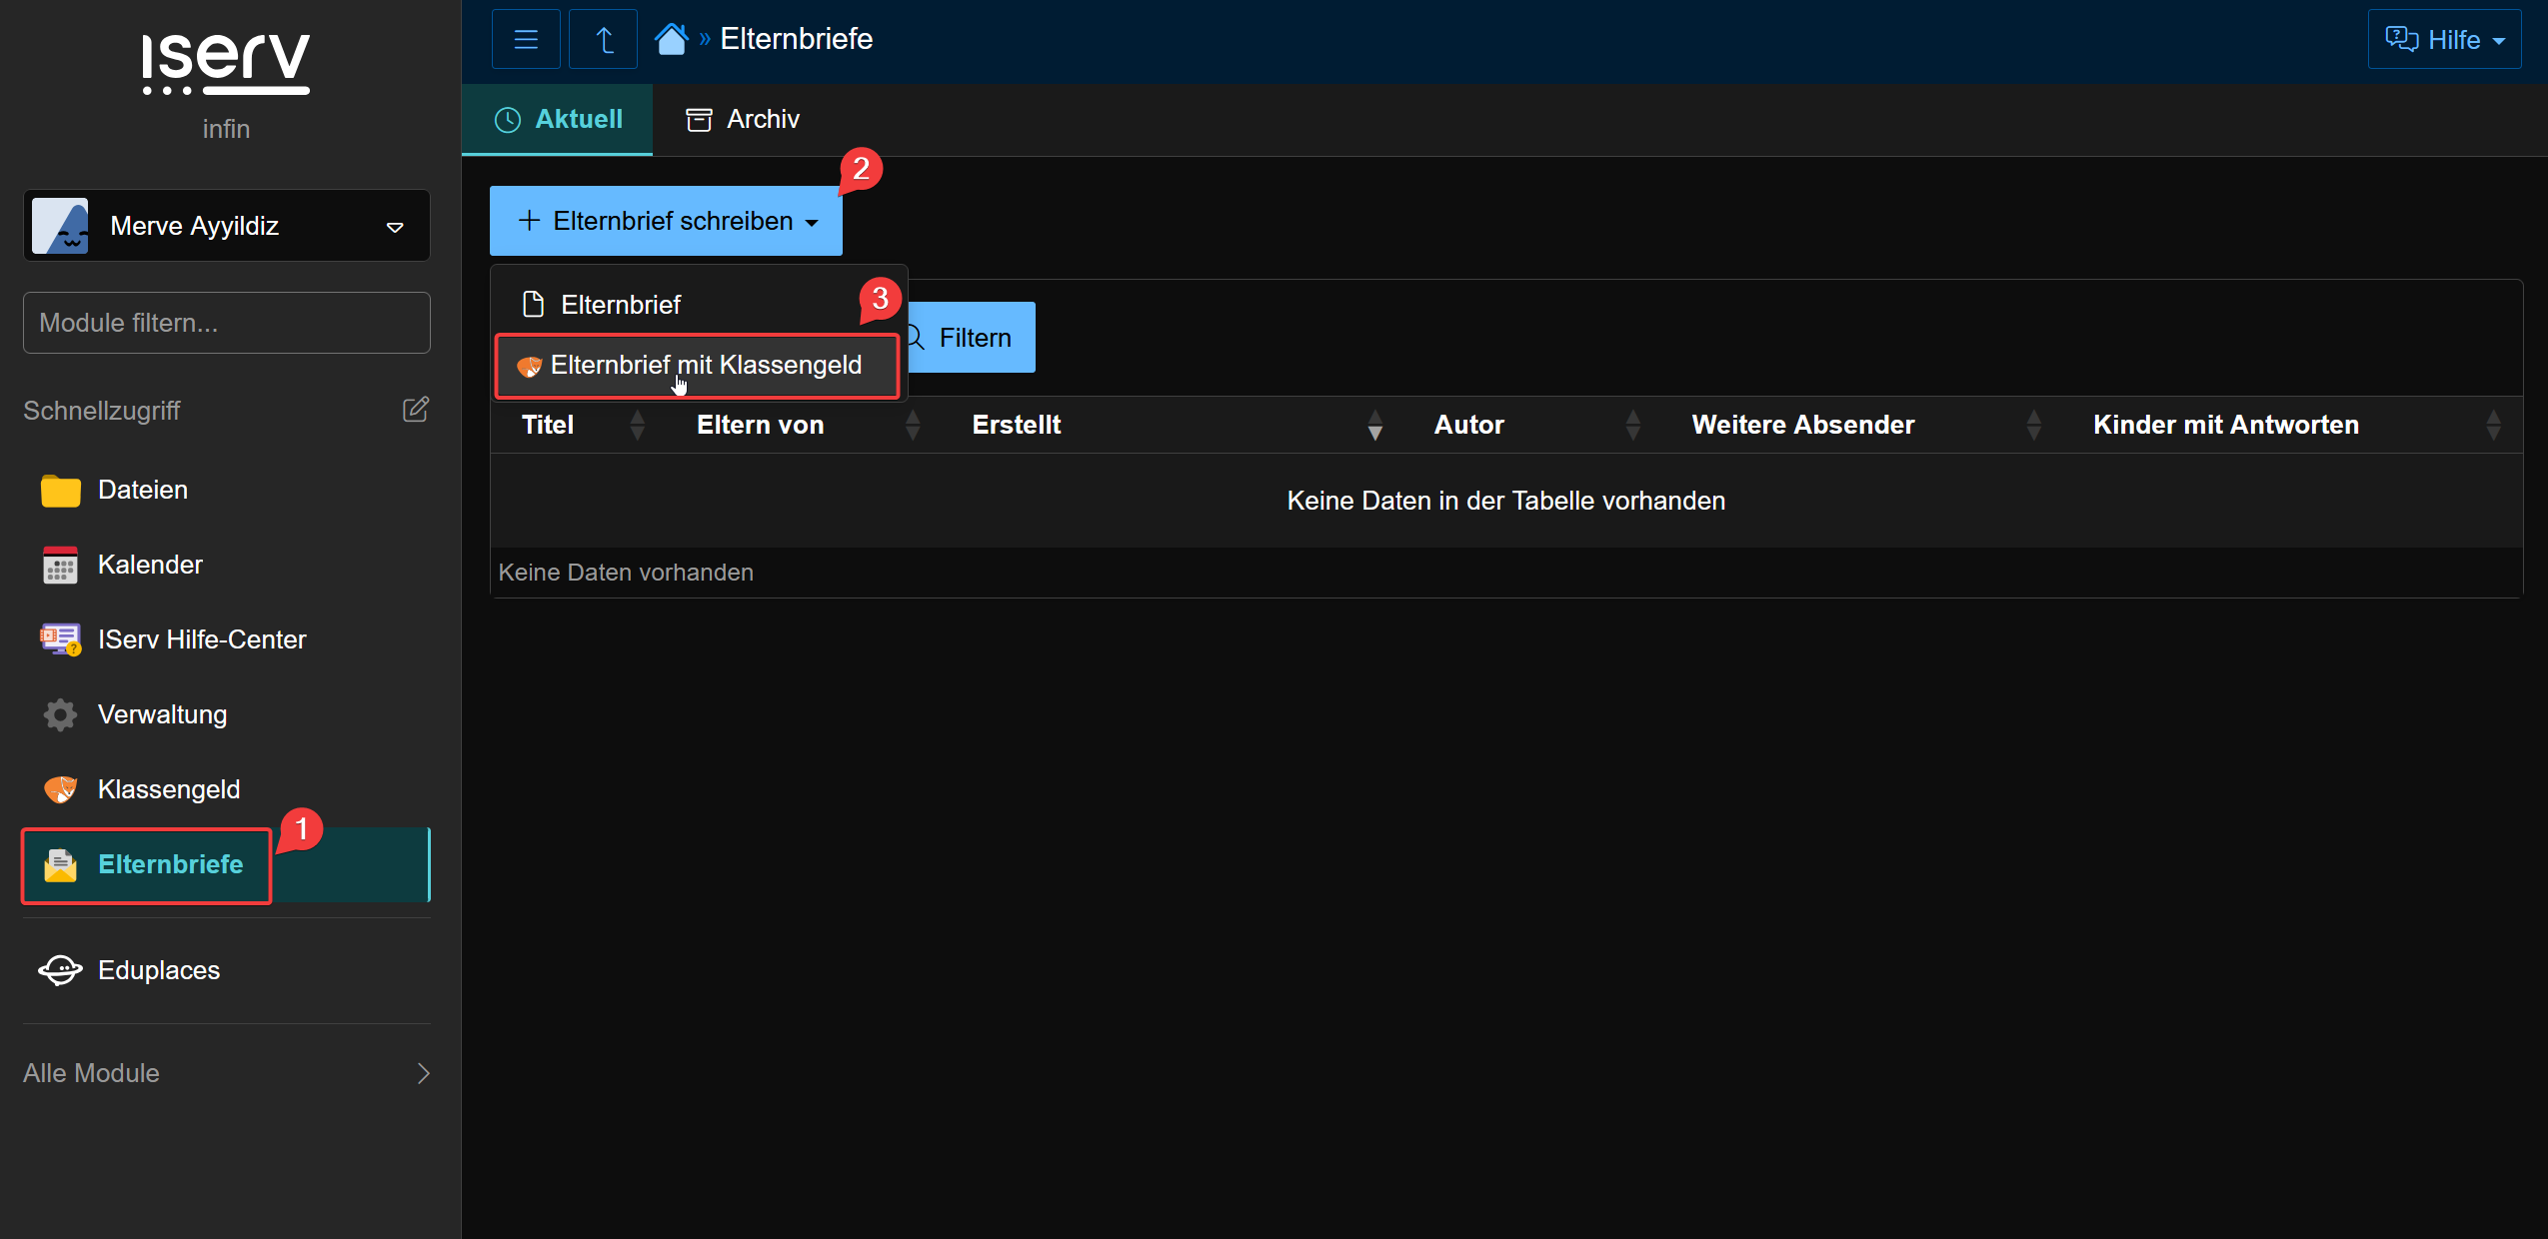Screen dimensions: 2548x1239
Task: Open Eduplaces planet module
Action: [158, 970]
